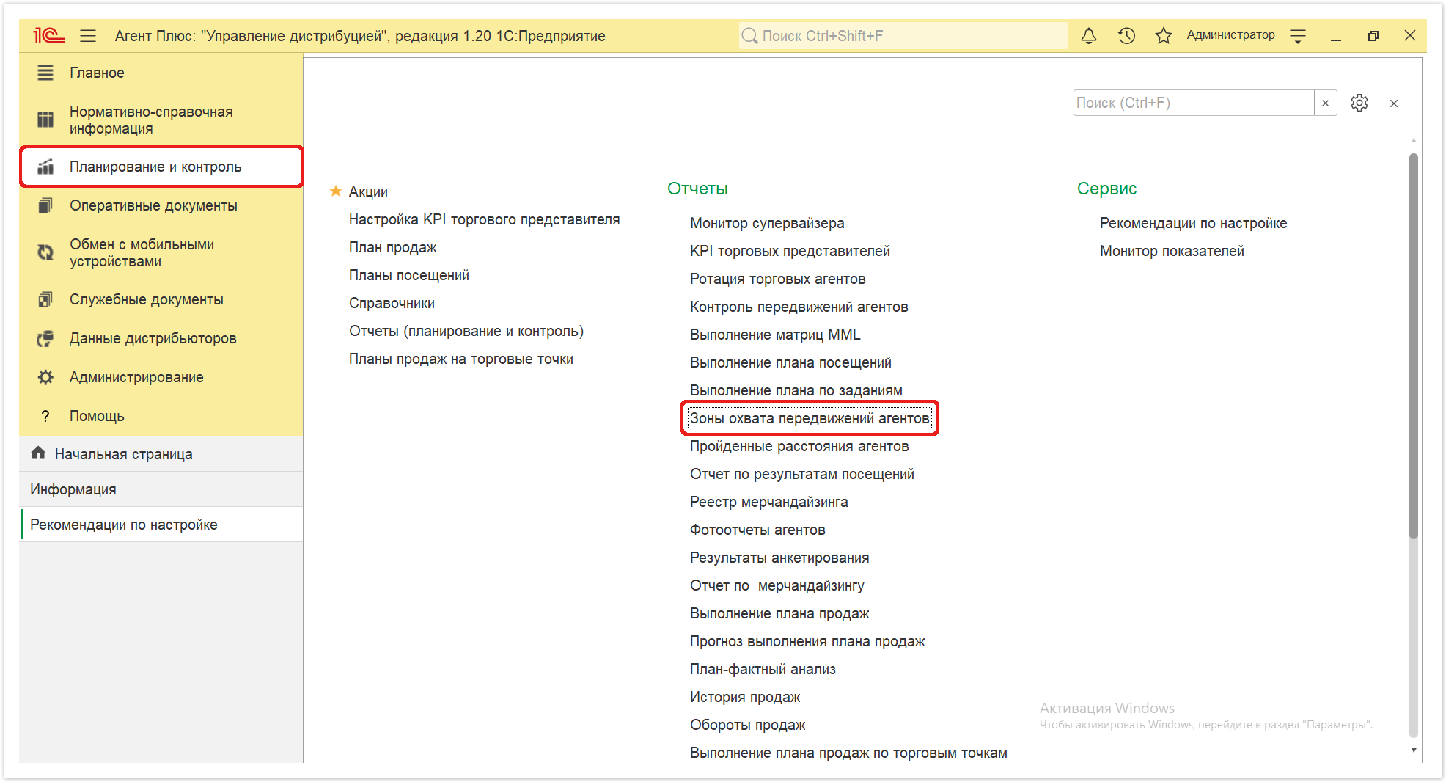Focus the global search field Ctrl+Shift+F
This screenshot has height=782, width=1446.
(x=903, y=35)
